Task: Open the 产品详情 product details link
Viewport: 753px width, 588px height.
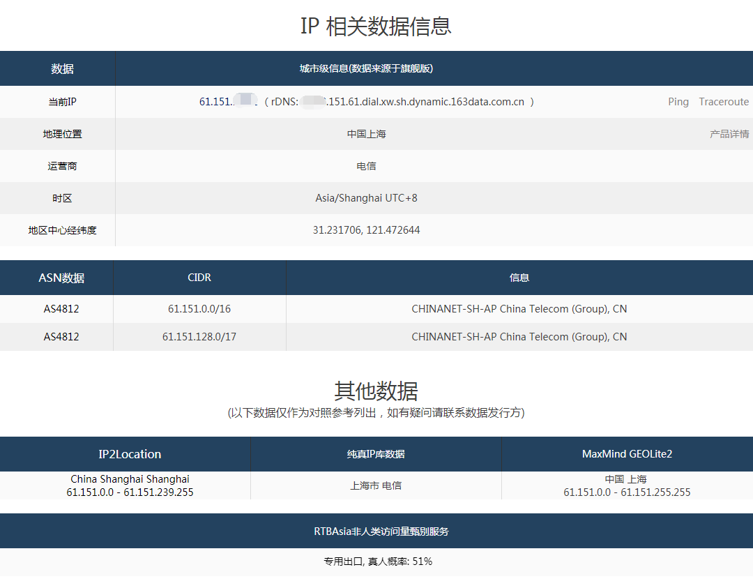Action: pyautogui.click(x=729, y=134)
